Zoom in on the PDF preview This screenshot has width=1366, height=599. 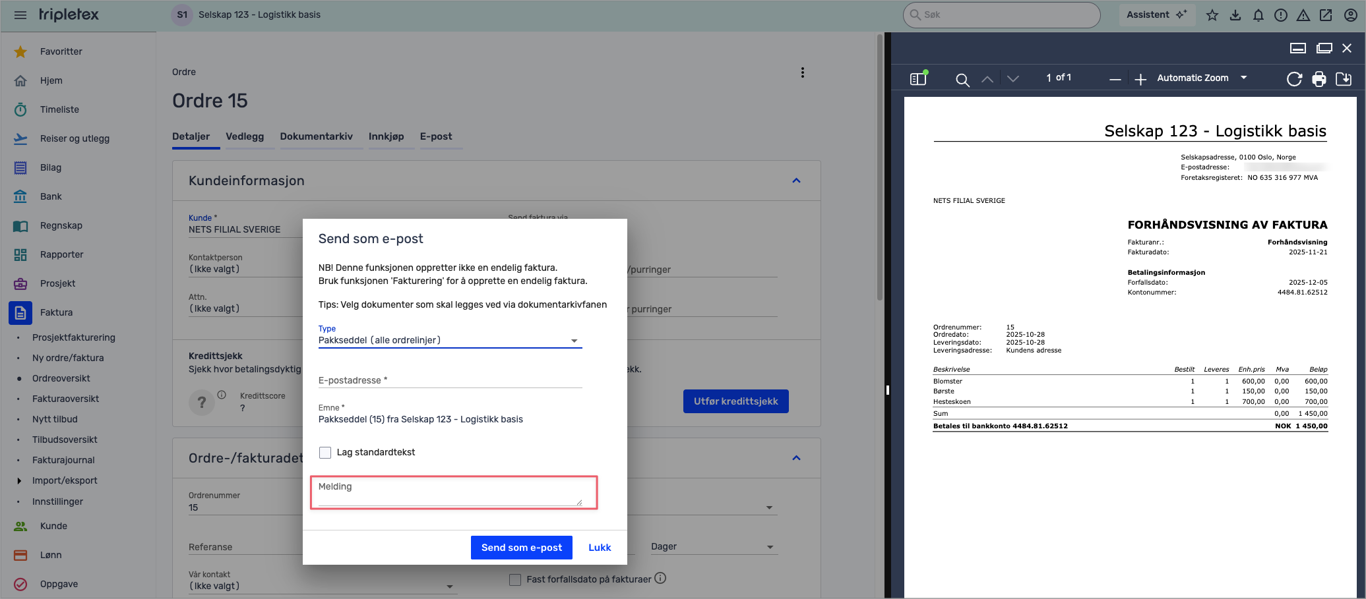(1140, 80)
